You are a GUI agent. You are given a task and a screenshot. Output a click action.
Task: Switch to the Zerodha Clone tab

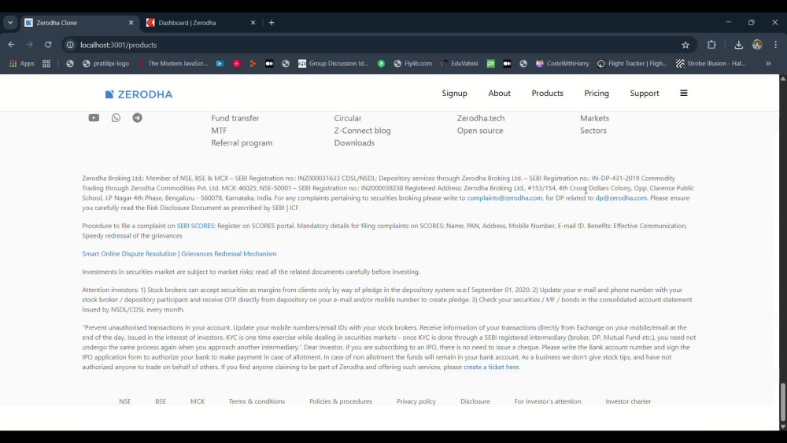[x=79, y=23]
